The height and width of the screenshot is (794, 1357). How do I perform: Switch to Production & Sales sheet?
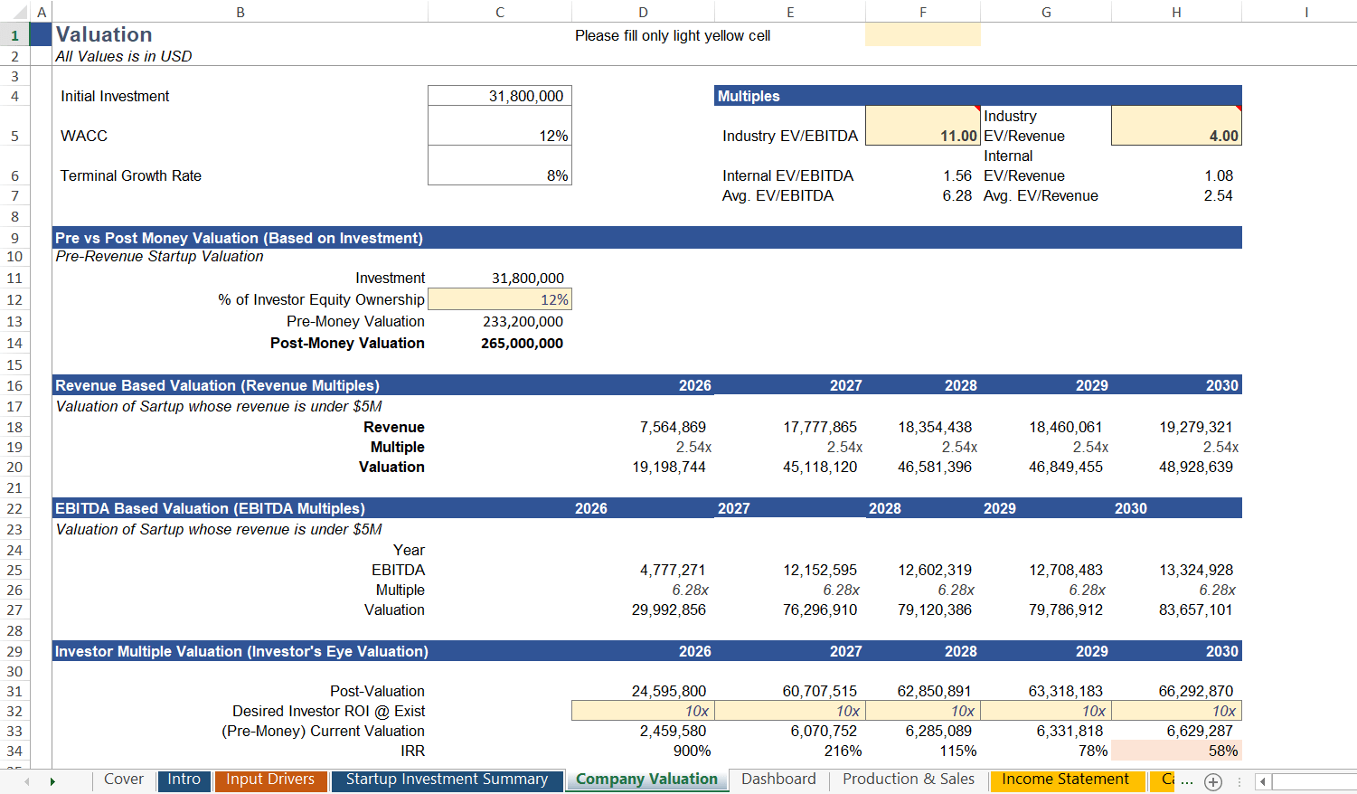click(908, 779)
